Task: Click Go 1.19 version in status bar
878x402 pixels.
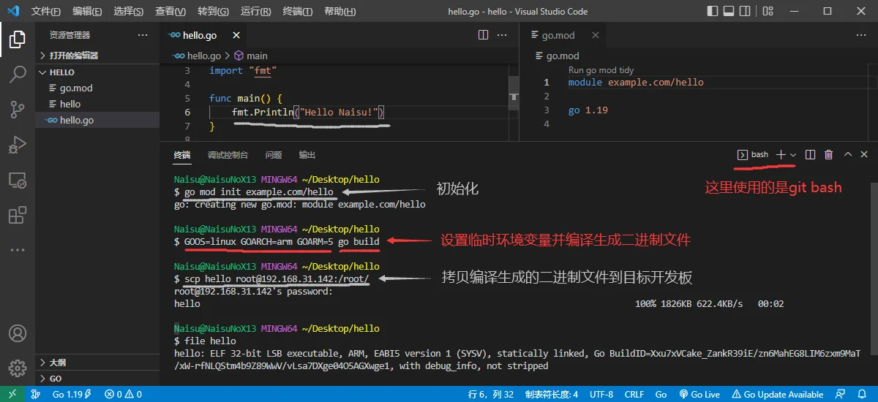Action: [x=71, y=395]
